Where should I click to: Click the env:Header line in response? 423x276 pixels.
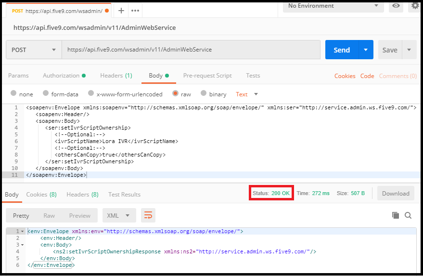coord(61,238)
